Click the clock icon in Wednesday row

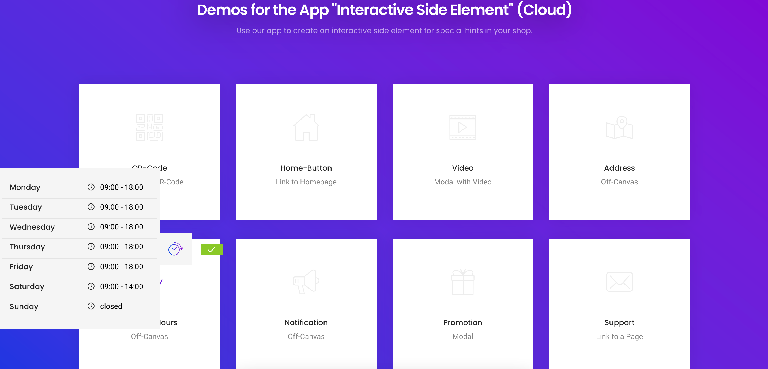click(91, 227)
